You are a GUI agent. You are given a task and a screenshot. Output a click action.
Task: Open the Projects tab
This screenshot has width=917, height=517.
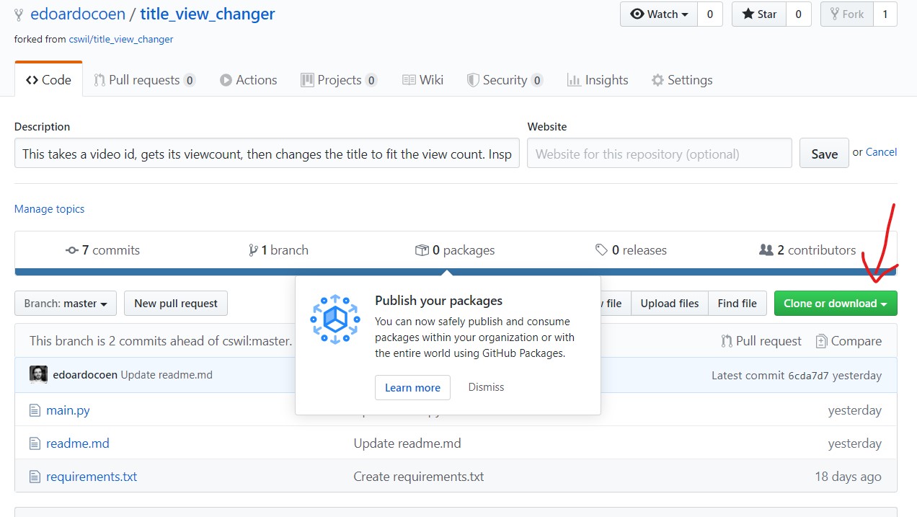pyautogui.click(x=339, y=80)
